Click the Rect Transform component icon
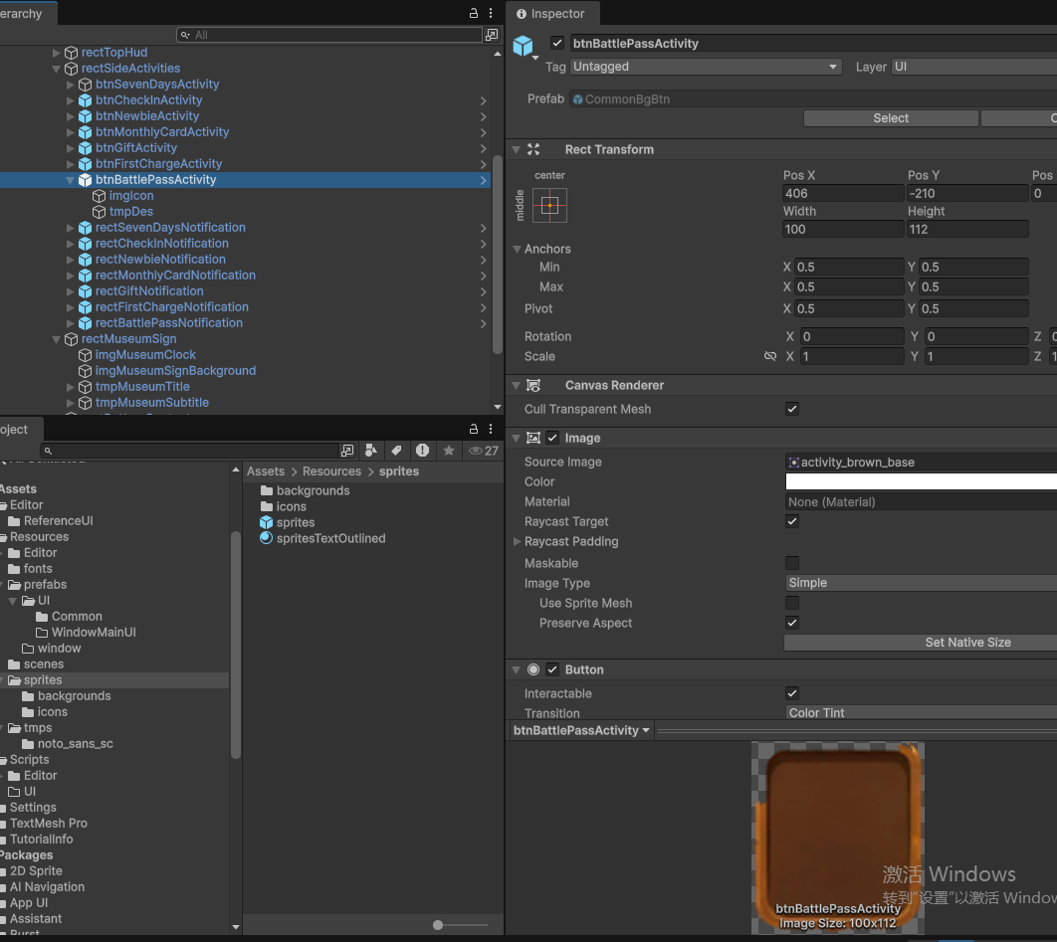 click(x=533, y=149)
